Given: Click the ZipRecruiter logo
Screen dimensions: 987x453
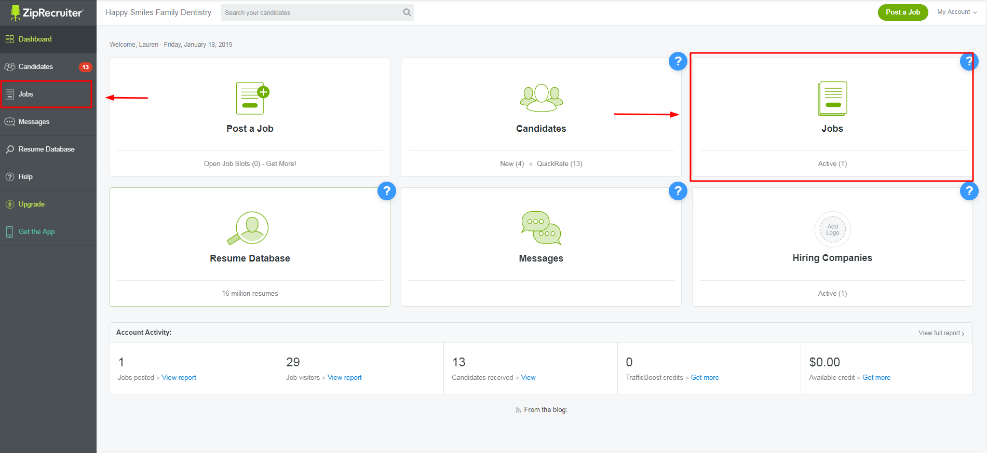Looking at the screenshot, I should [x=47, y=12].
